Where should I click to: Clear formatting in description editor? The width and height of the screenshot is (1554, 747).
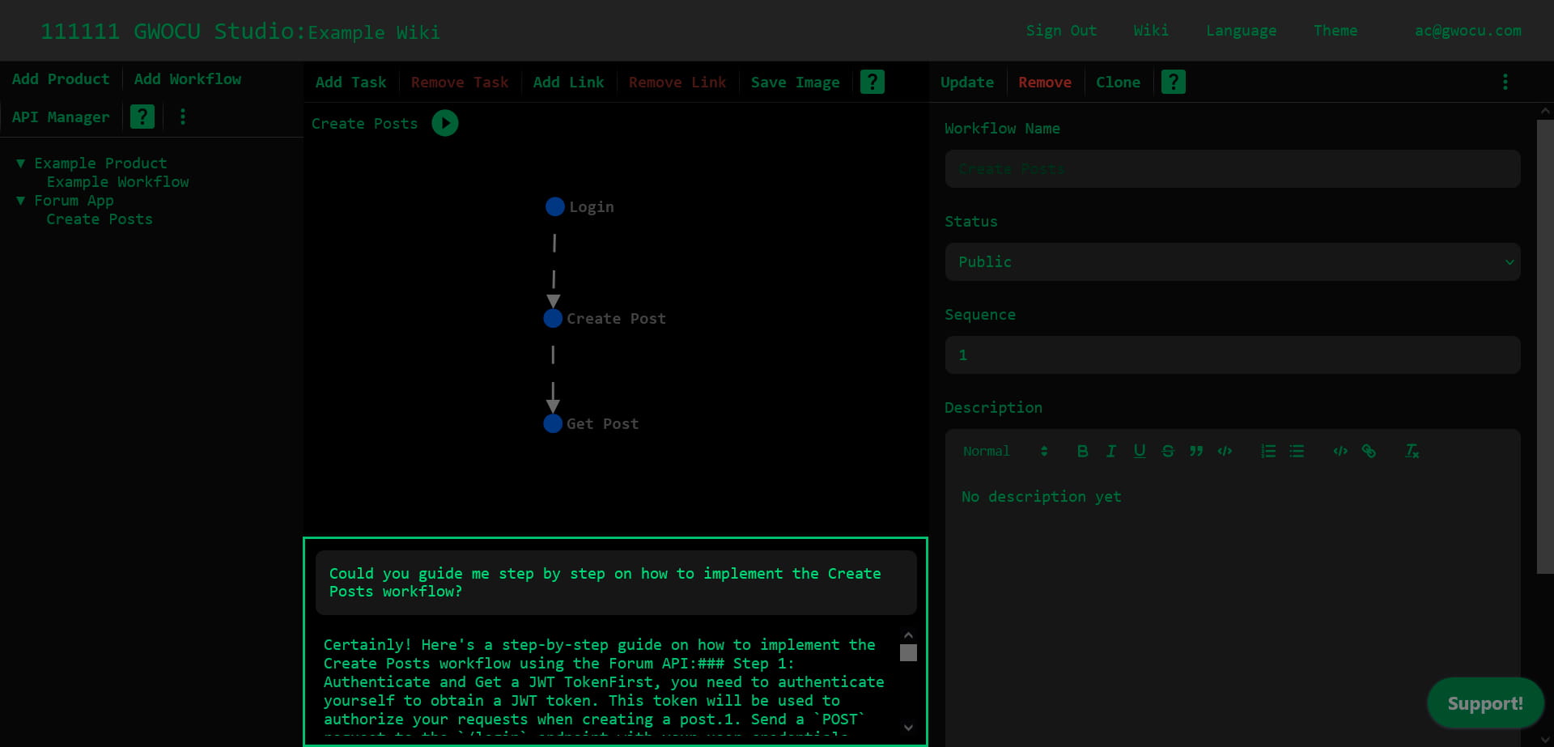click(1412, 451)
